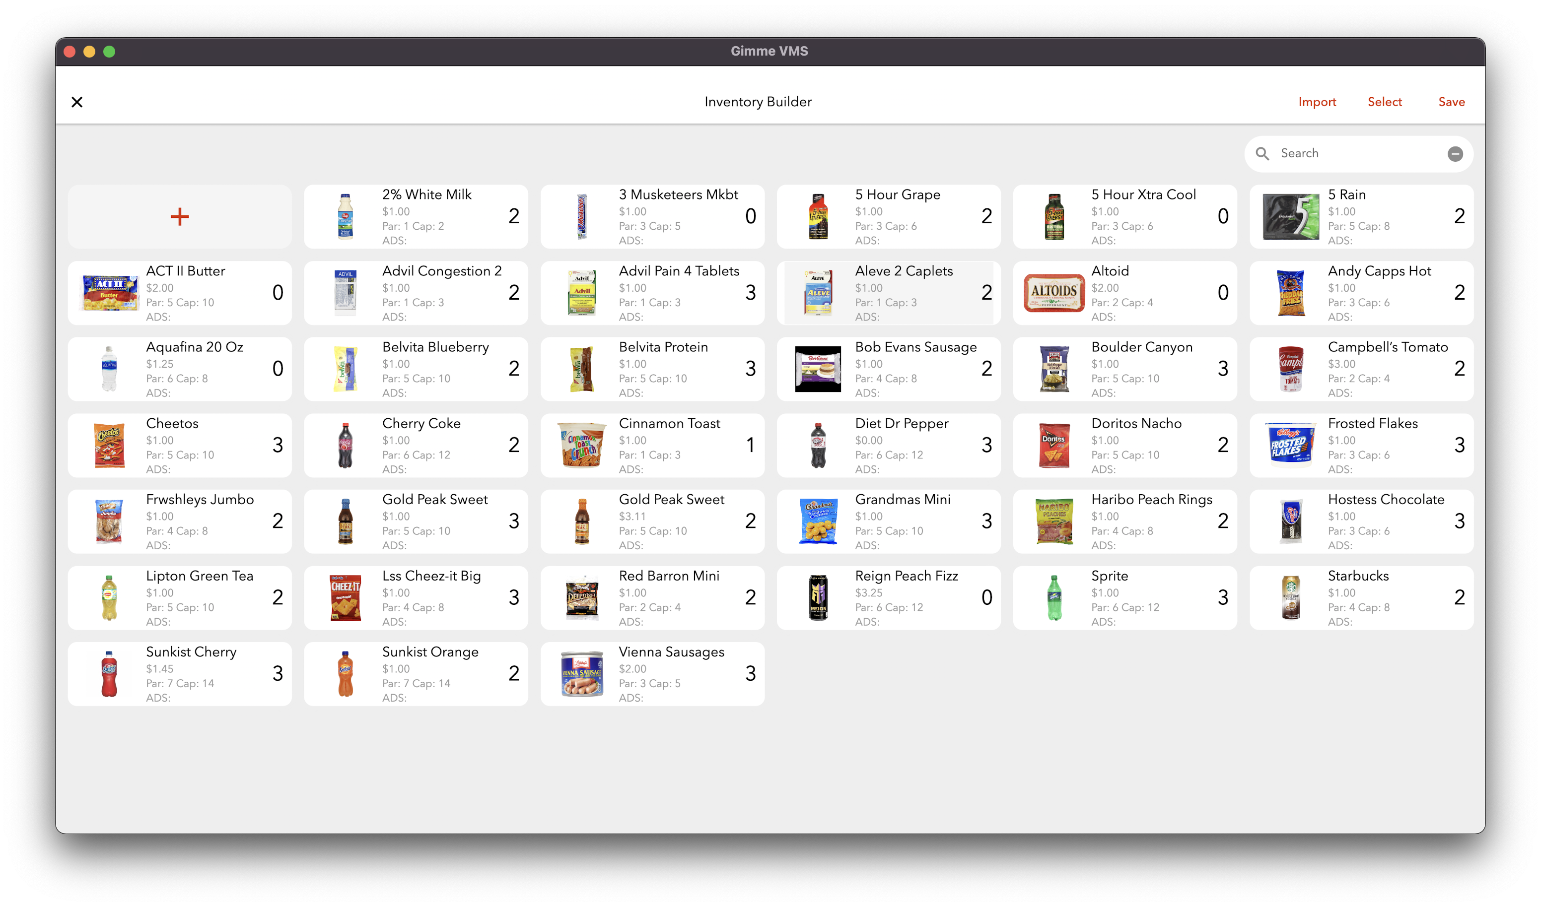Click quantity 0 on Altoid card
The image size is (1541, 907).
[x=1222, y=293]
